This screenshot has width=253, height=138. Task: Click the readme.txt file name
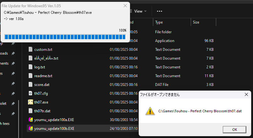[43, 76]
